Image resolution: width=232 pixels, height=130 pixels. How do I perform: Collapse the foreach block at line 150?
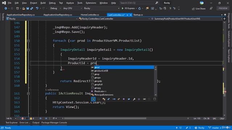(28, 41)
